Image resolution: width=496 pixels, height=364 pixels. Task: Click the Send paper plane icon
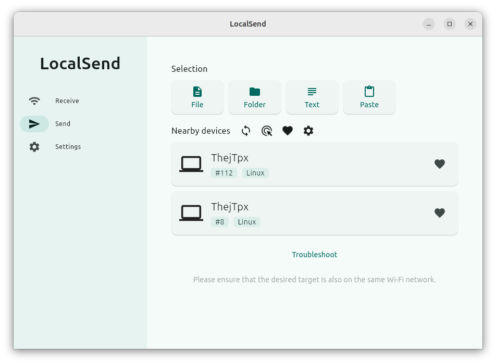click(34, 123)
